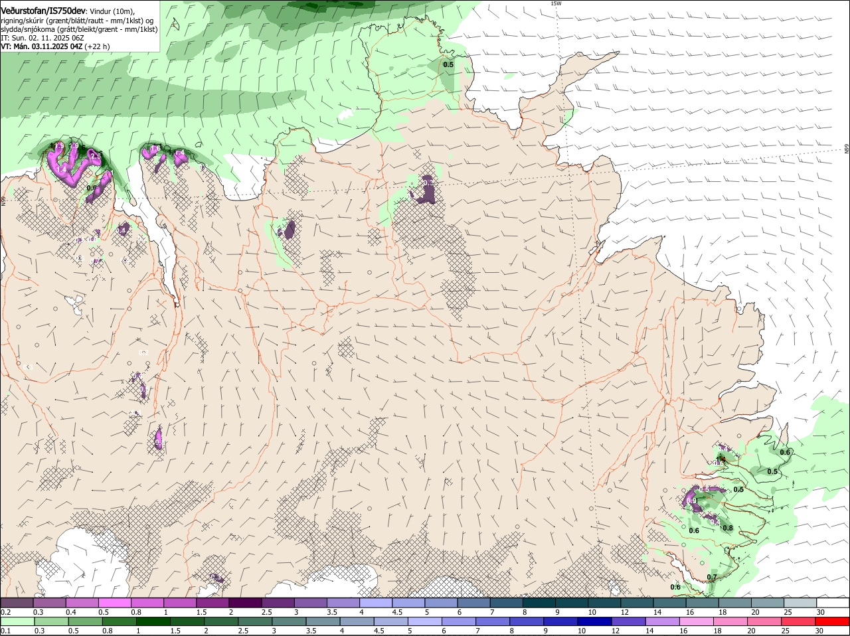Screen dimensions: 850x636
Task: Click the Veðurstofan/IS750dev title text
Action: pos(43,11)
